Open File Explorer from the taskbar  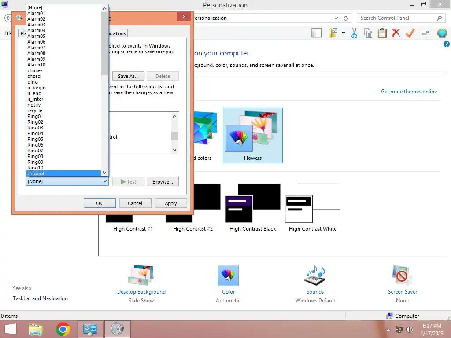coord(36,329)
